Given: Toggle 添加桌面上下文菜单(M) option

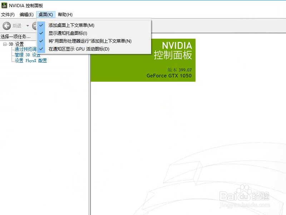Looking at the screenshot, I should pyautogui.click(x=94, y=25).
